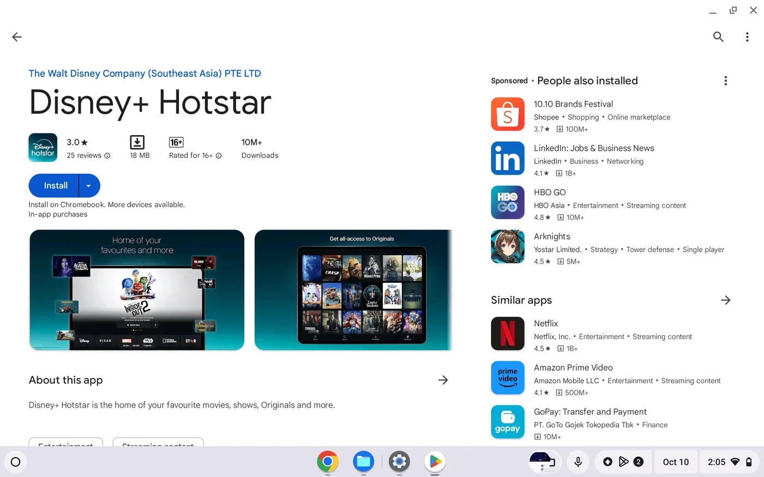Click the Arknights title text

(x=552, y=237)
